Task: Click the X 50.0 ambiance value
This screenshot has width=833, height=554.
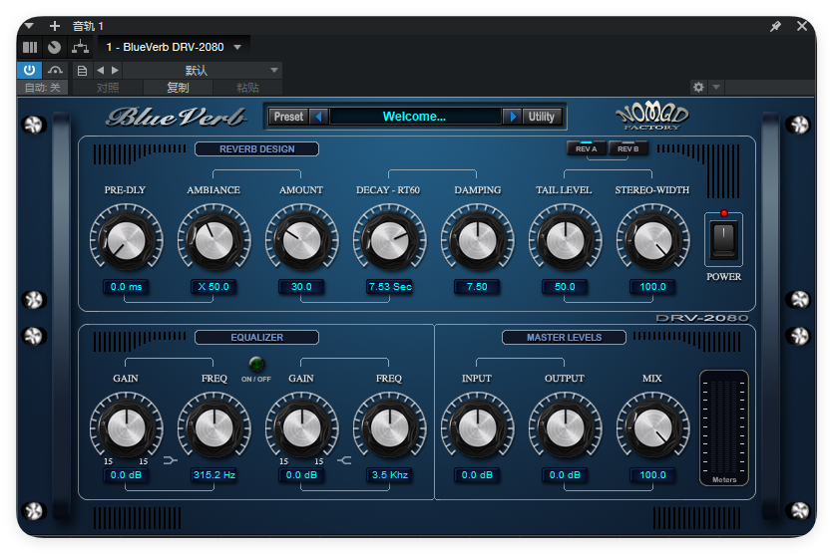Action: (213, 287)
